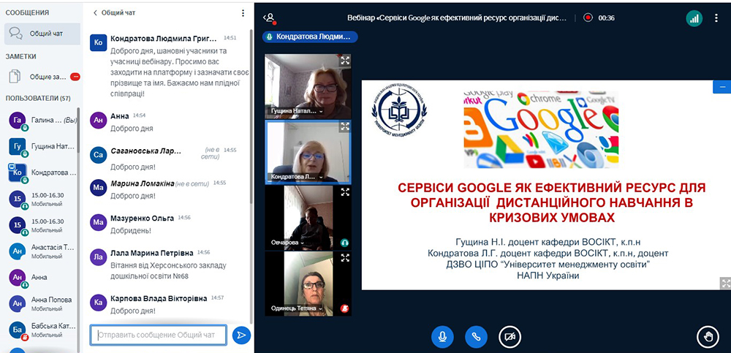Viewport: 731px width, 353px height.
Task: Open the Общий чат item in messages sidebar
Action: click(x=42, y=34)
